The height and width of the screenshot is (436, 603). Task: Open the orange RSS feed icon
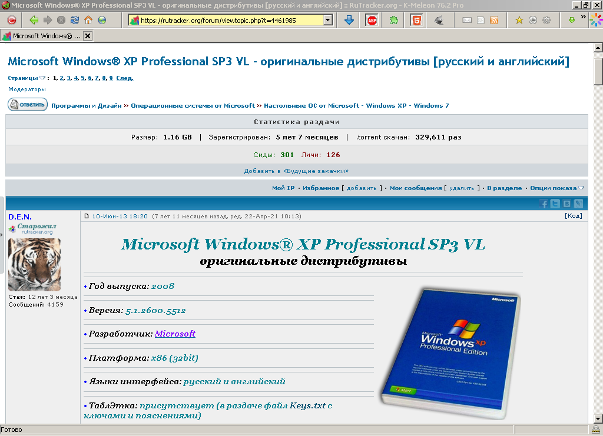coord(494,20)
